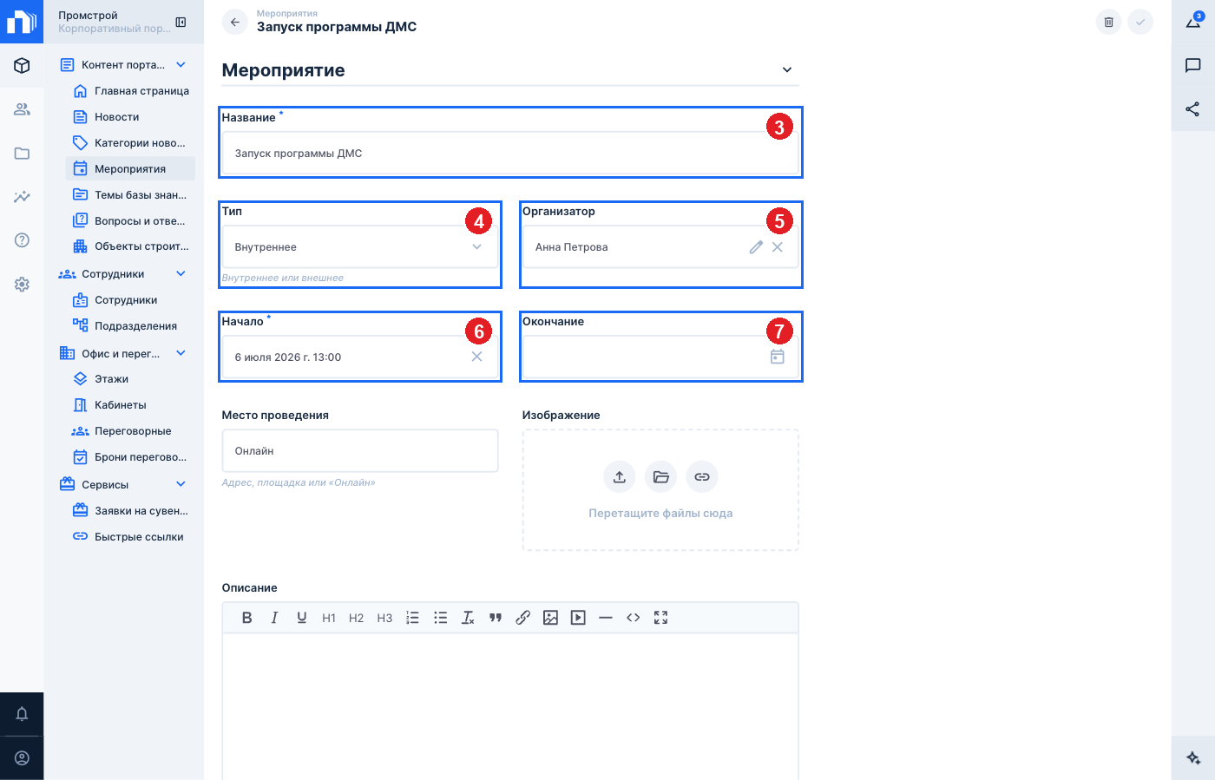This screenshot has width=1215, height=780.
Task: Open Переговорные in sidebar
Action: click(131, 431)
